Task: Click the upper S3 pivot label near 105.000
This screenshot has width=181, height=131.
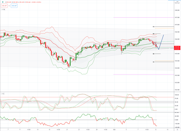Action: tap(154, 54)
